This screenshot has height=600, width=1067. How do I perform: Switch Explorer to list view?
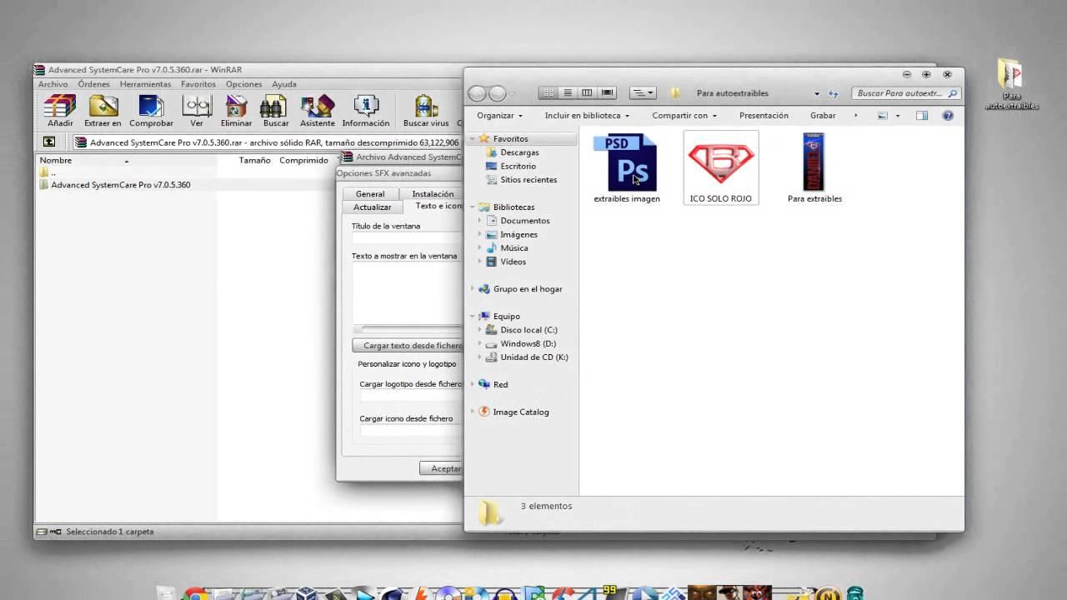[x=568, y=92]
